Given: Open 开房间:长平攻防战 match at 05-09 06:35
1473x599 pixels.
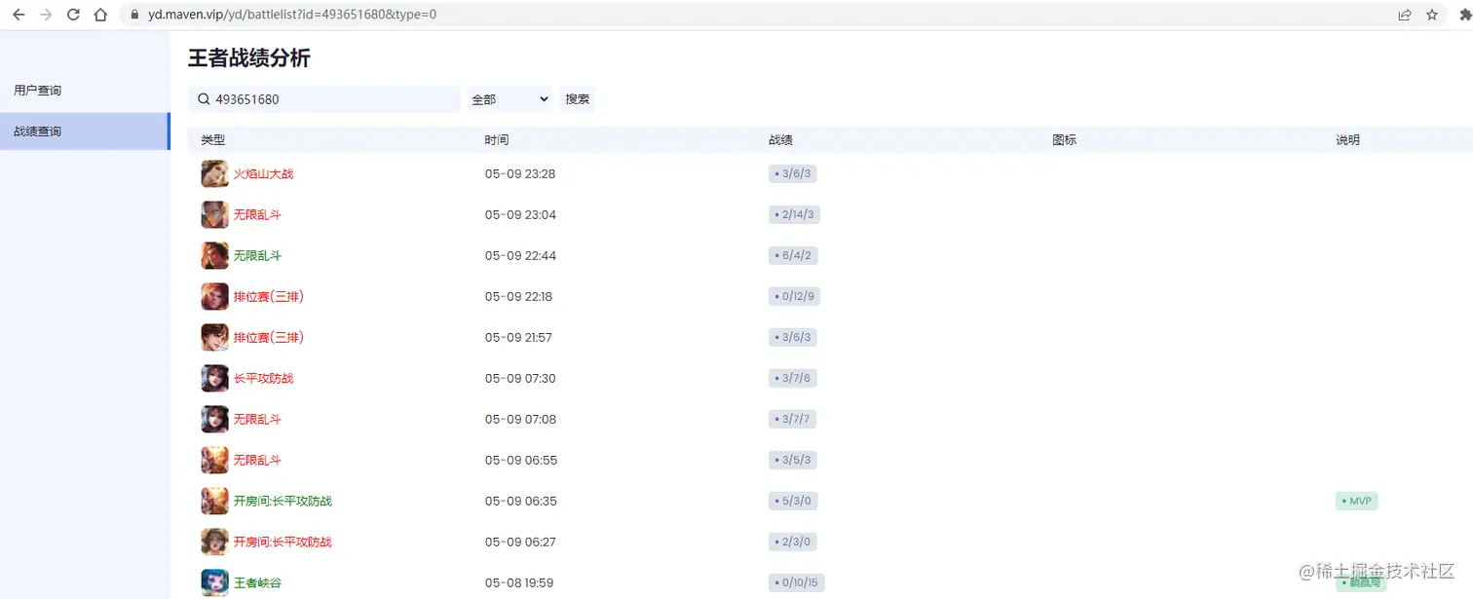Looking at the screenshot, I should coord(283,501).
